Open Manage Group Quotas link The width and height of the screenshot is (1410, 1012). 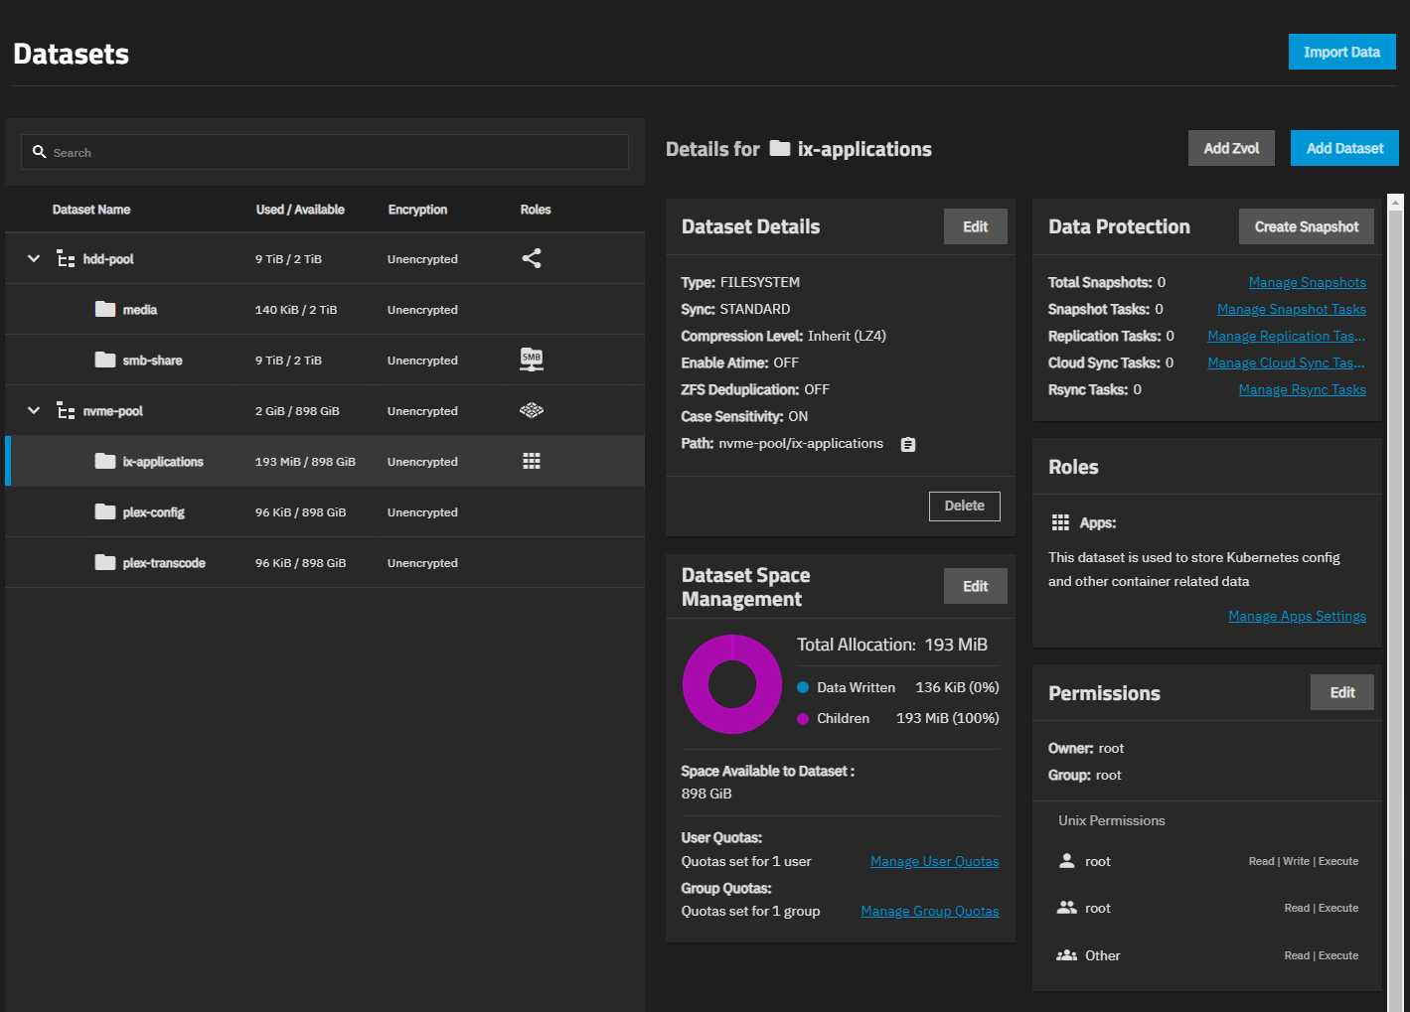pos(929,911)
